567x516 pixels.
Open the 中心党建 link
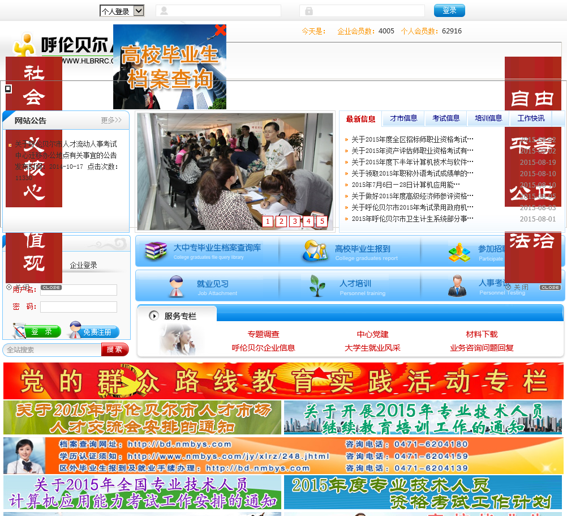[372, 334]
